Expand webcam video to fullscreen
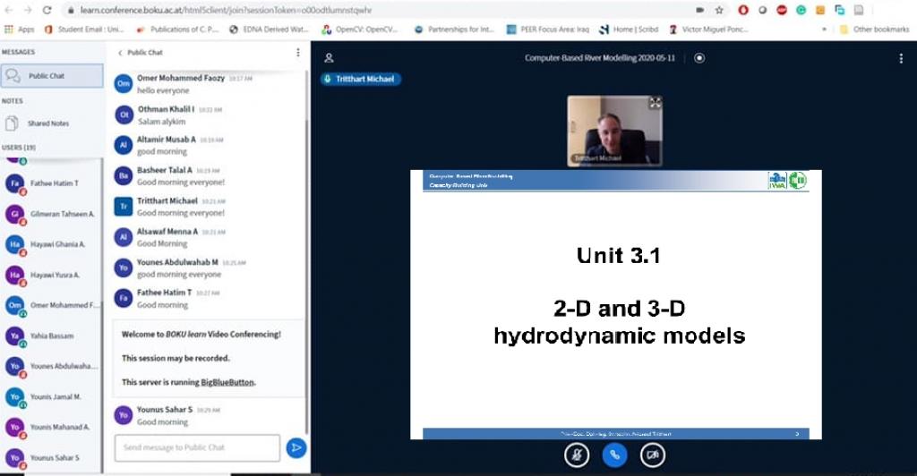The height and width of the screenshot is (476, 917). point(655,104)
